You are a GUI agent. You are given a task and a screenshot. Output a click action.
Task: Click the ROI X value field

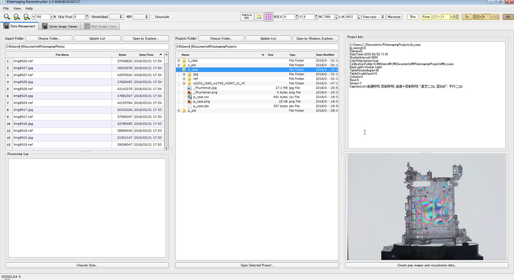pyautogui.click(x=289, y=17)
